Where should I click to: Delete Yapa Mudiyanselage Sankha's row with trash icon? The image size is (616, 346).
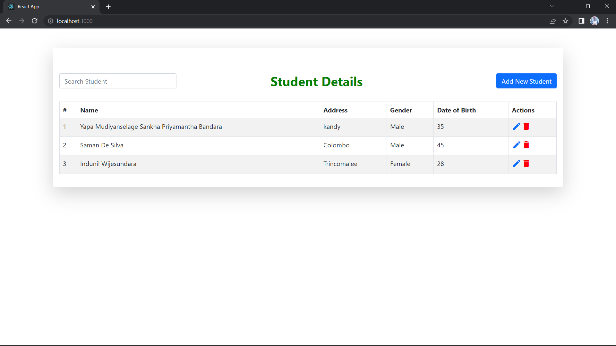(526, 126)
